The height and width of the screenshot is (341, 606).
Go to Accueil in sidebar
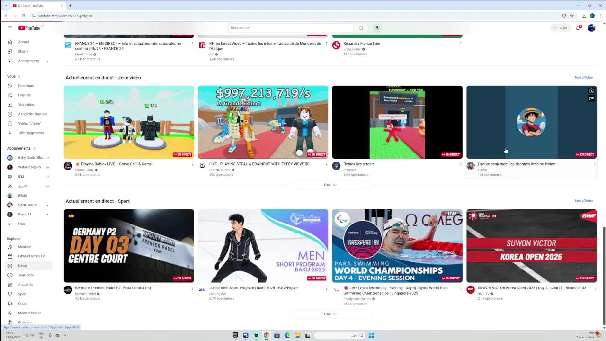pos(27,42)
